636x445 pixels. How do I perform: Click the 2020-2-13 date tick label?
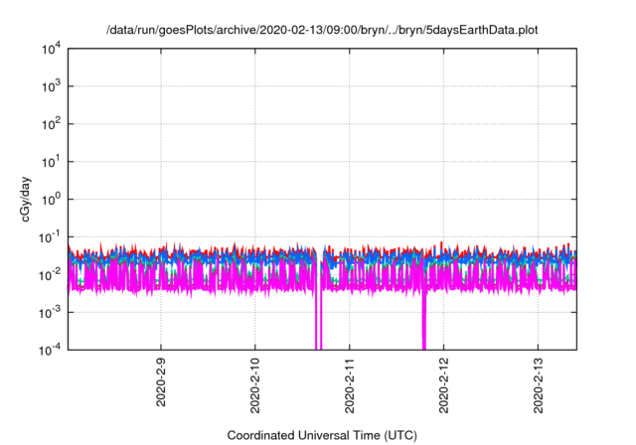(538, 385)
